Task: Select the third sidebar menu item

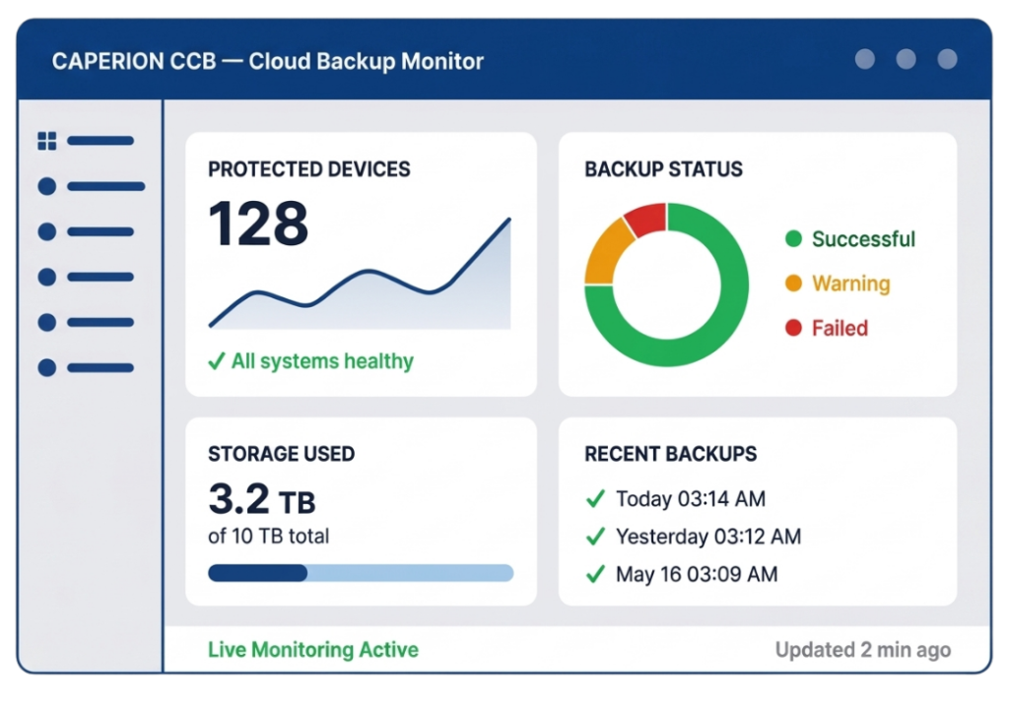Action: pyautogui.click(x=86, y=231)
